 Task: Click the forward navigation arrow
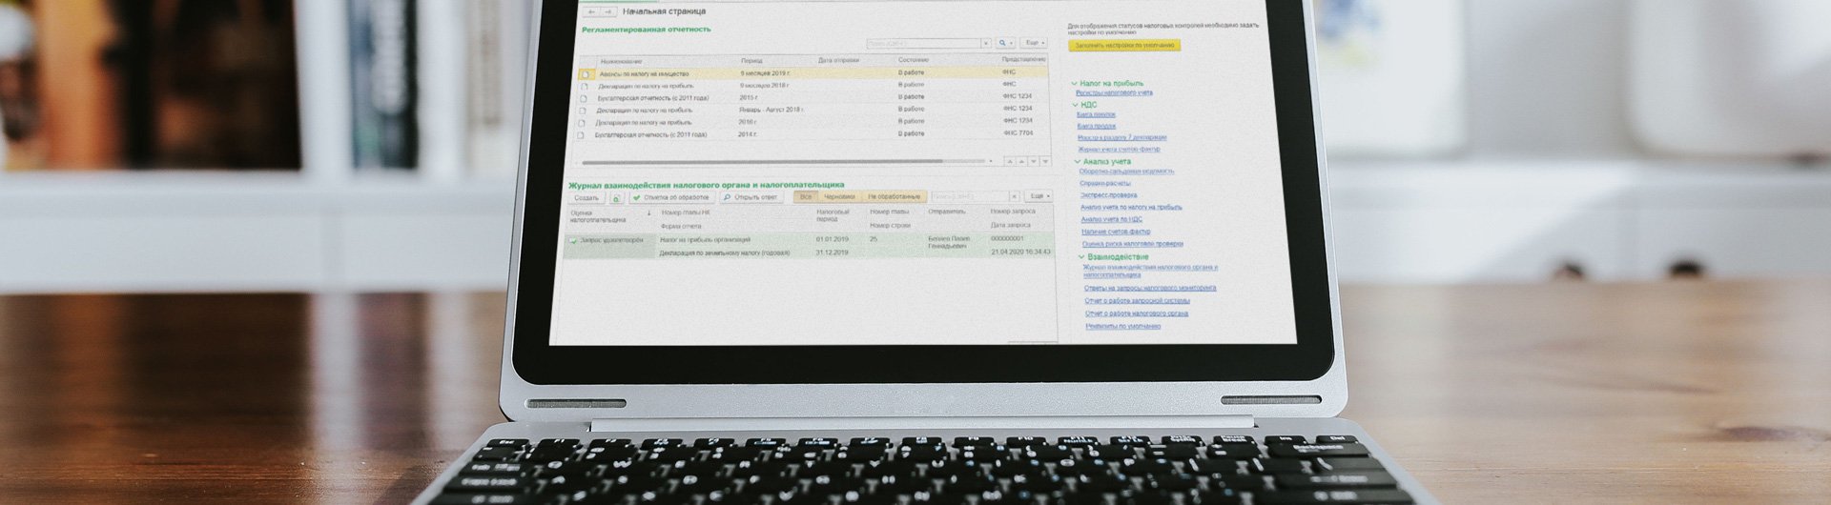[x=608, y=12]
